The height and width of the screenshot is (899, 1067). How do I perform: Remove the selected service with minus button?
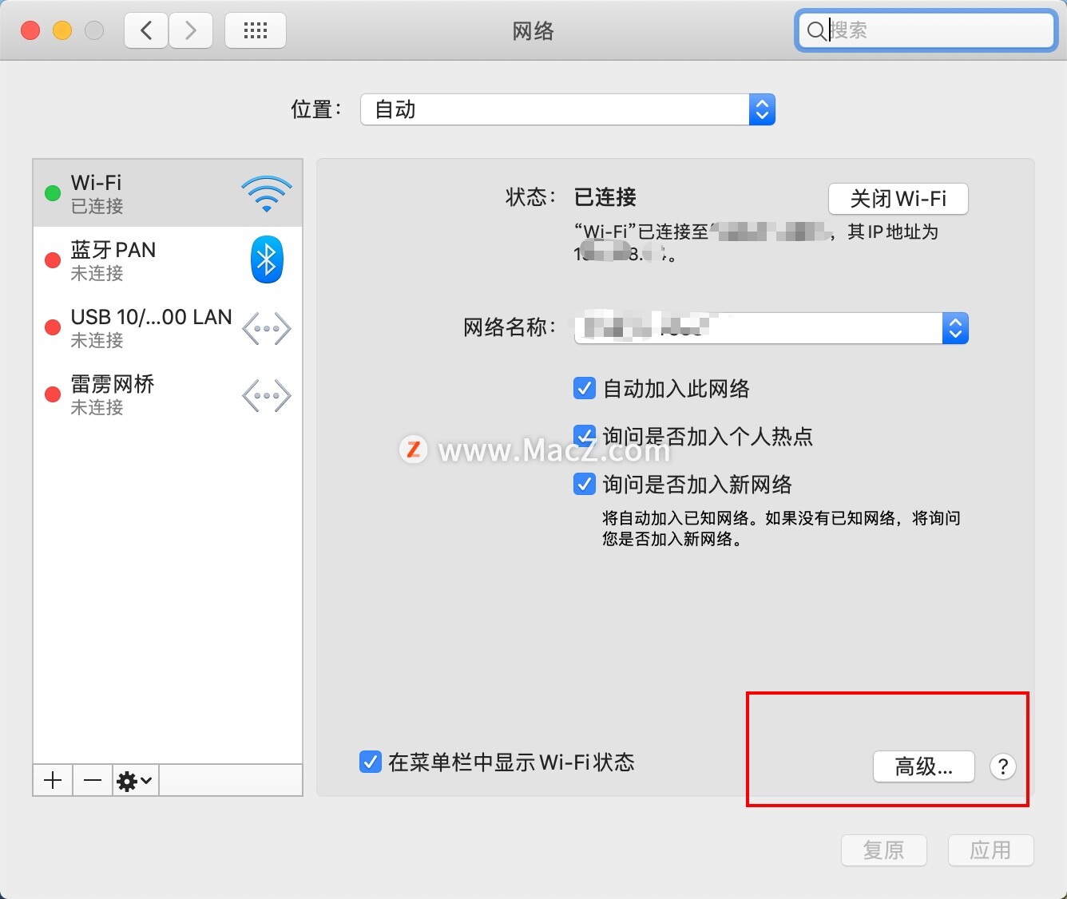93,780
